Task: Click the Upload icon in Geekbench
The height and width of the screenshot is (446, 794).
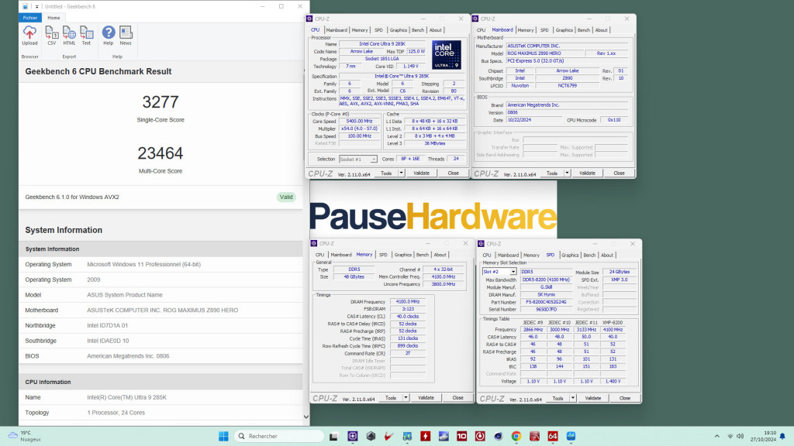Action: click(x=29, y=36)
